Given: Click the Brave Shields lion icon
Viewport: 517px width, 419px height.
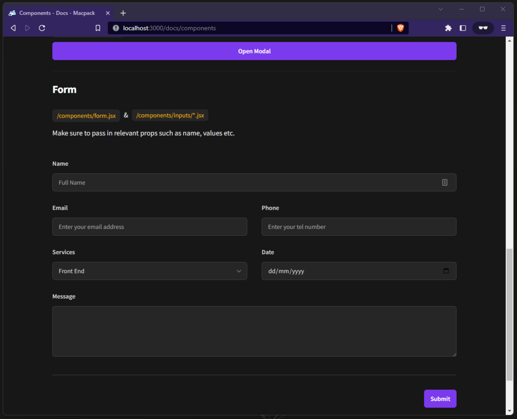Looking at the screenshot, I should [x=400, y=28].
